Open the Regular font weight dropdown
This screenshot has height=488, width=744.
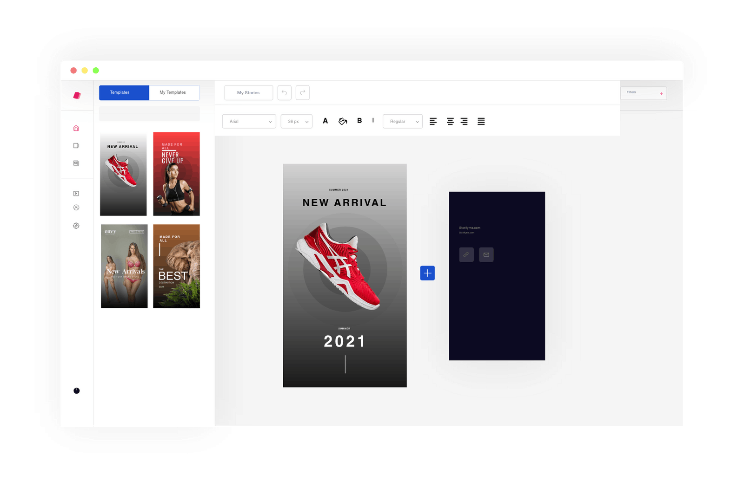(402, 121)
